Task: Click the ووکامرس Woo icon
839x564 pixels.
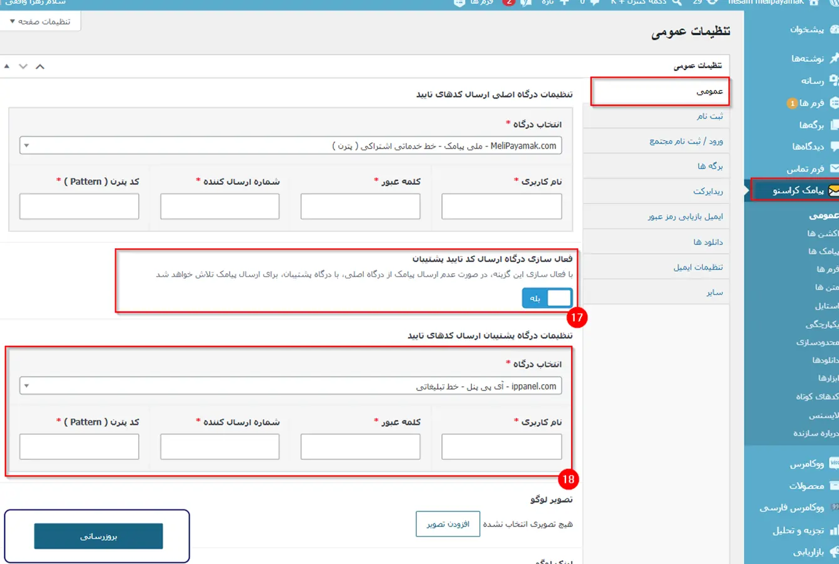Action: click(834, 464)
